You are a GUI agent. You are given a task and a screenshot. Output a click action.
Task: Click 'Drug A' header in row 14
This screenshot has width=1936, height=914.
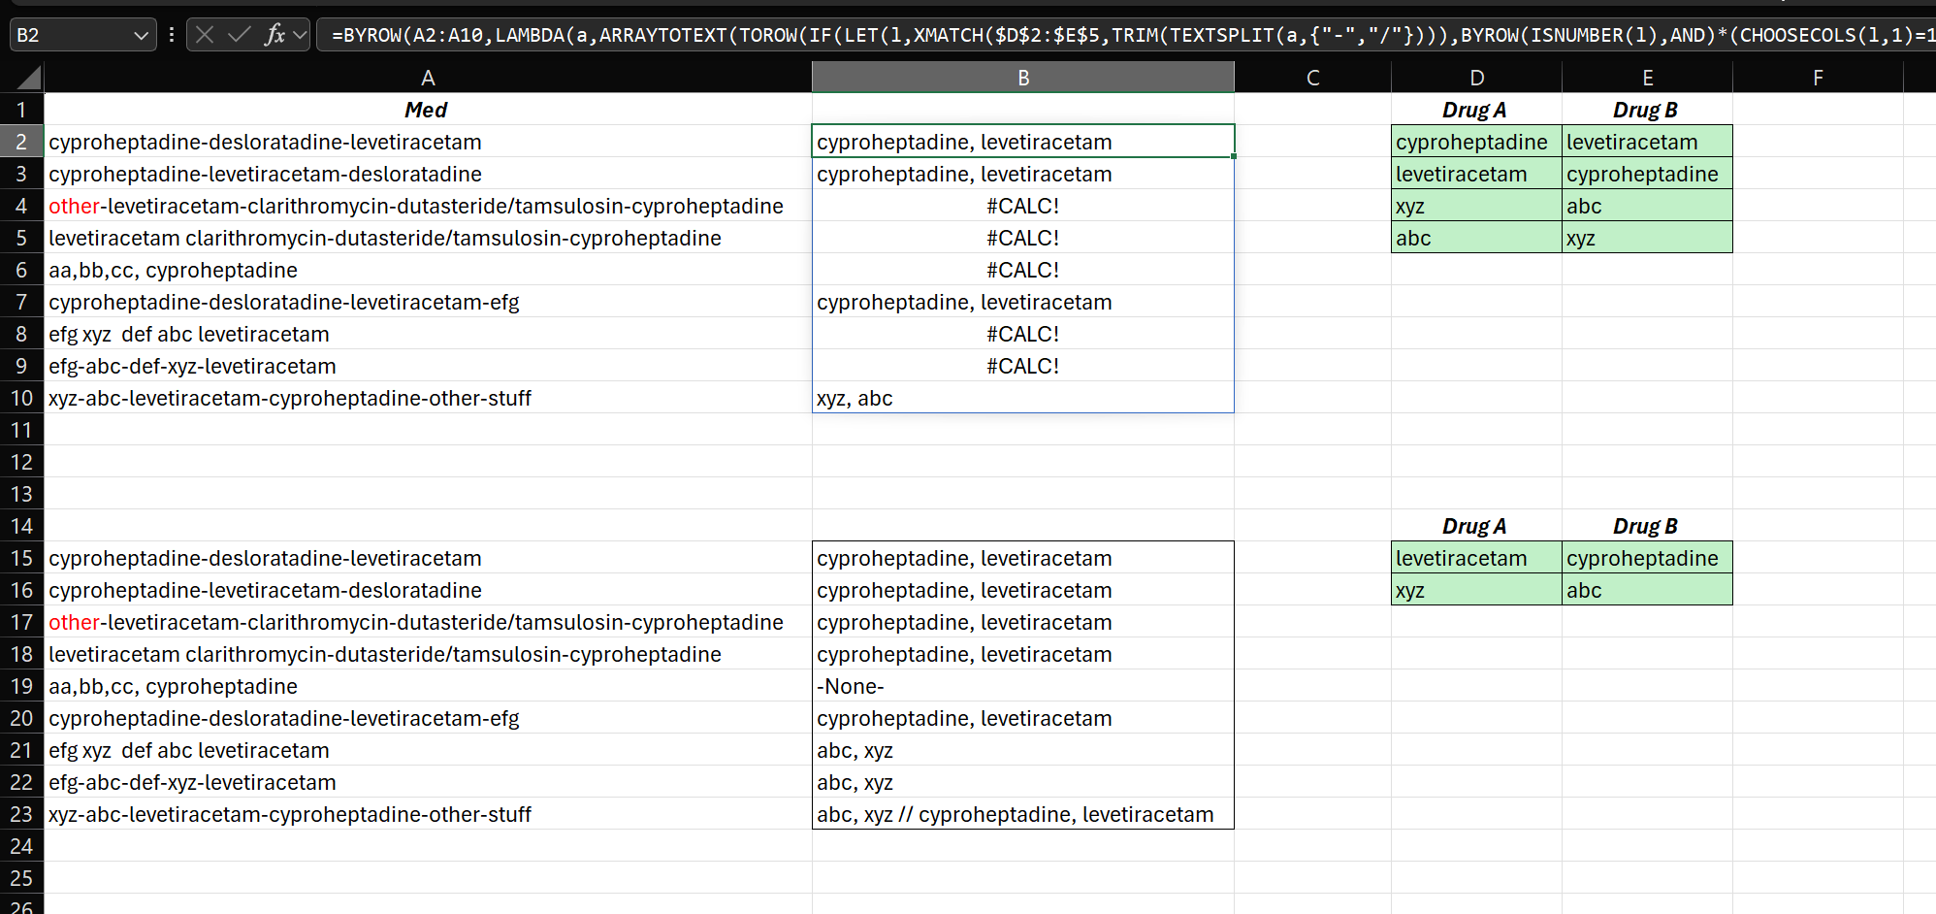click(1476, 526)
